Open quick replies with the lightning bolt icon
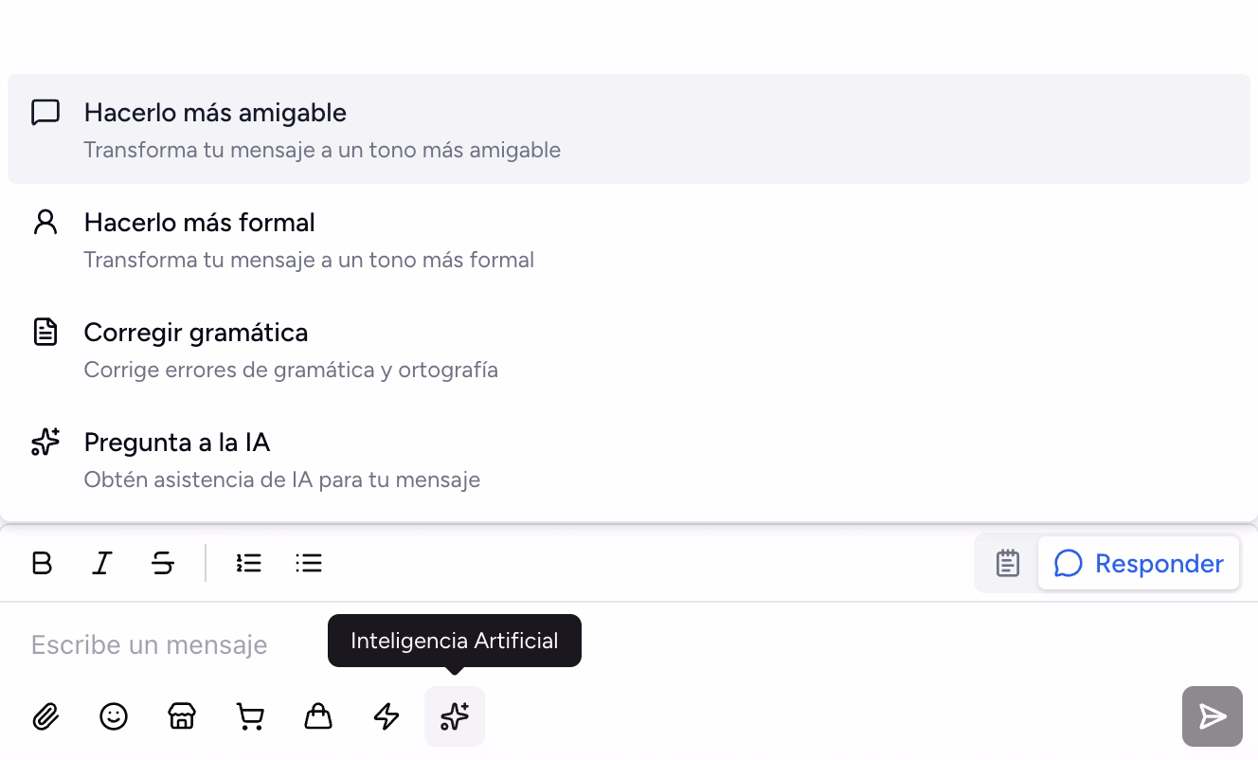This screenshot has height=760, width=1258. coord(386,716)
